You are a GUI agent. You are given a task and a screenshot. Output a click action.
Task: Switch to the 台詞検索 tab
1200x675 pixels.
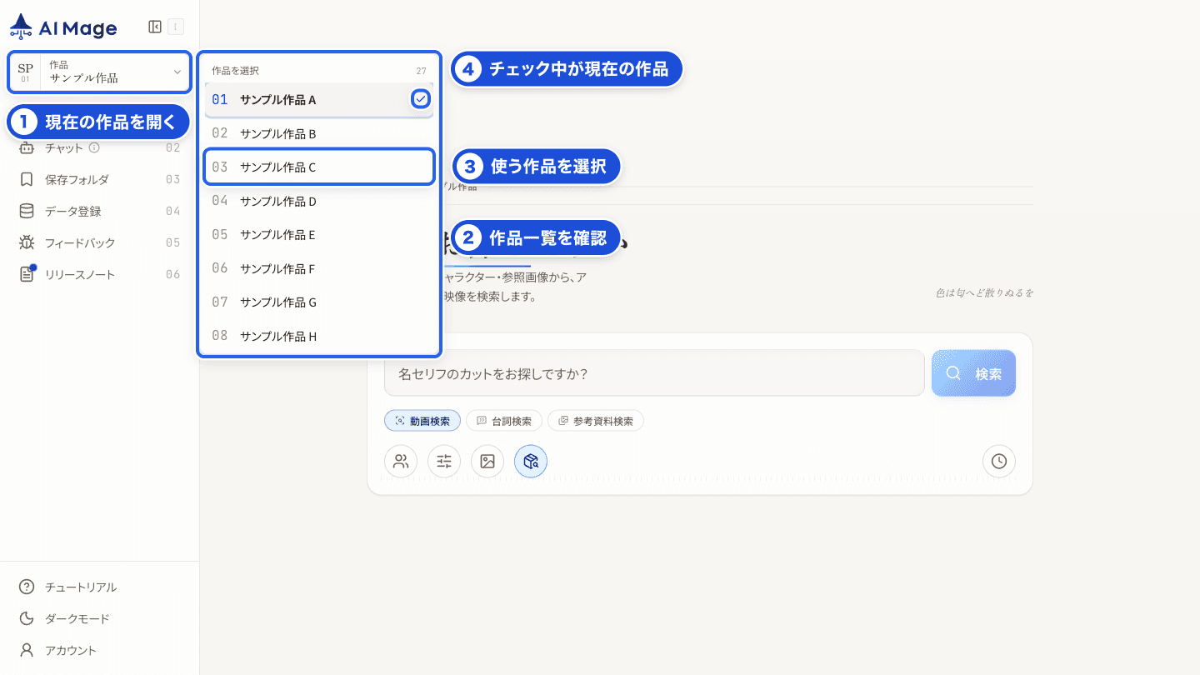point(504,421)
